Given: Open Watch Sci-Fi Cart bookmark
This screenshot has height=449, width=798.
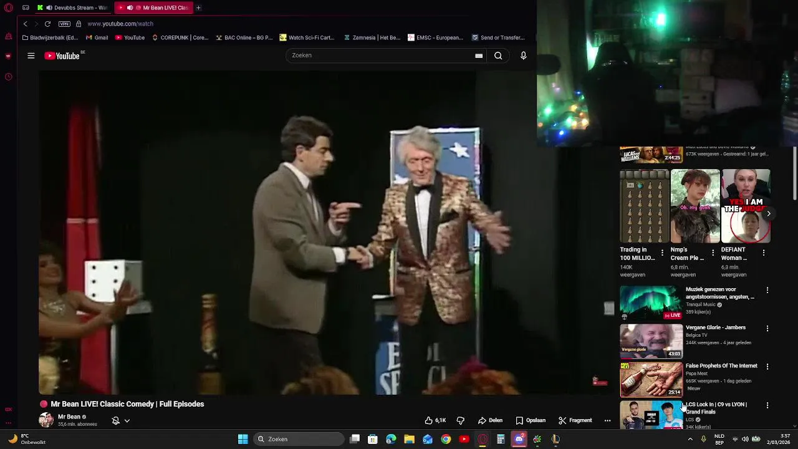Looking at the screenshot, I should [307, 37].
